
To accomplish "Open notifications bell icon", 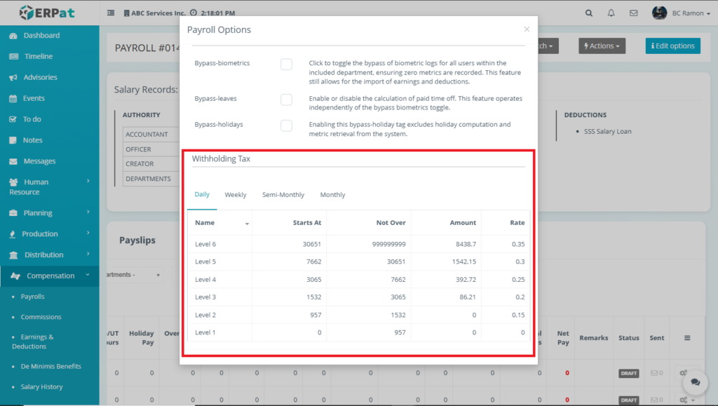I will pos(611,13).
